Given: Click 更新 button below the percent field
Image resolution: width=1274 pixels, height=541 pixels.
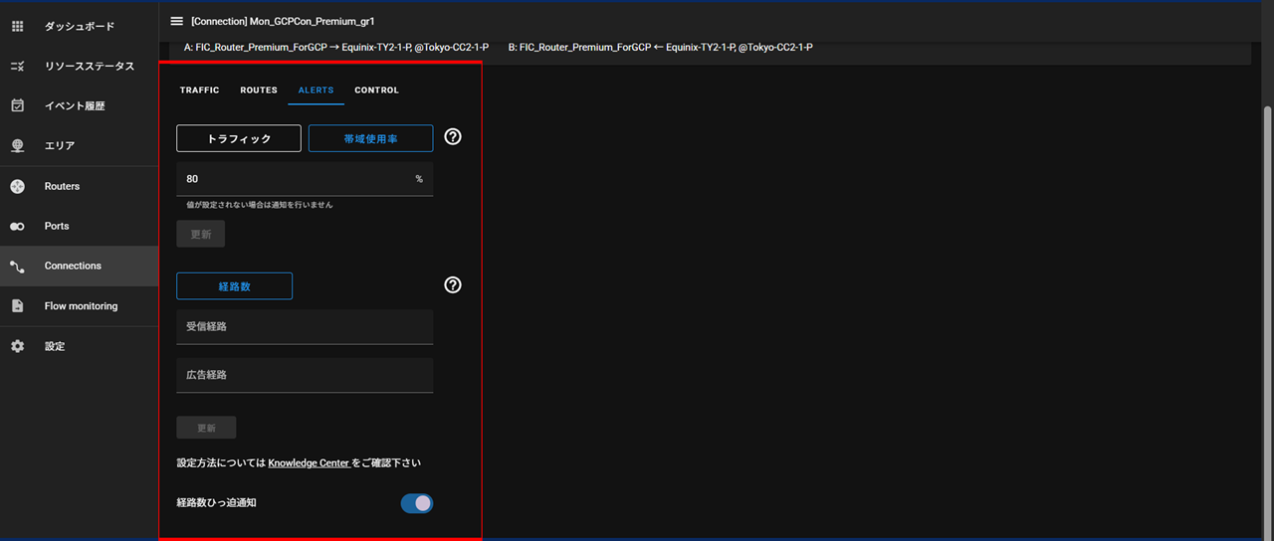Looking at the screenshot, I should 201,234.
